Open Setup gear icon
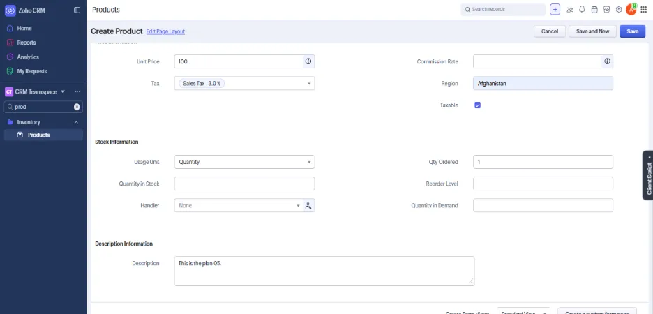 pos(619,10)
